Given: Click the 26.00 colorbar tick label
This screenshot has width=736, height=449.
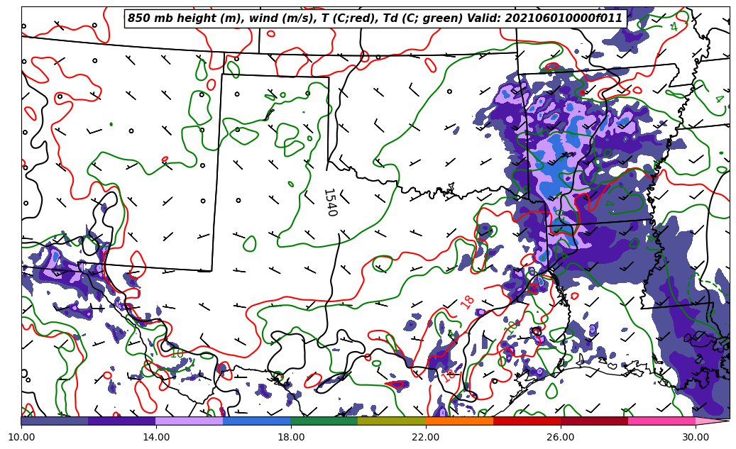Looking at the screenshot, I should point(561,437).
